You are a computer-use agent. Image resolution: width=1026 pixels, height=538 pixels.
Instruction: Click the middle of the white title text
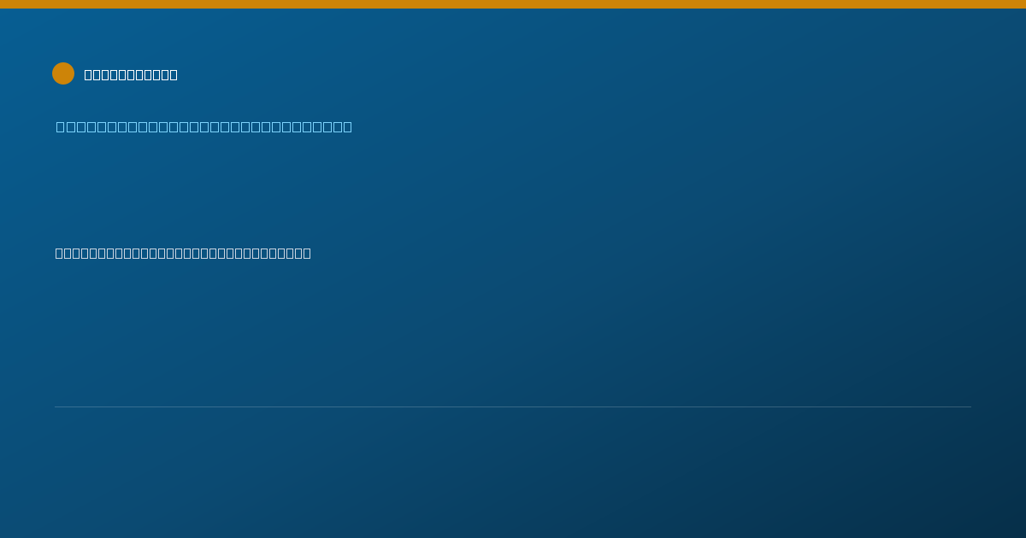click(x=131, y=75)
